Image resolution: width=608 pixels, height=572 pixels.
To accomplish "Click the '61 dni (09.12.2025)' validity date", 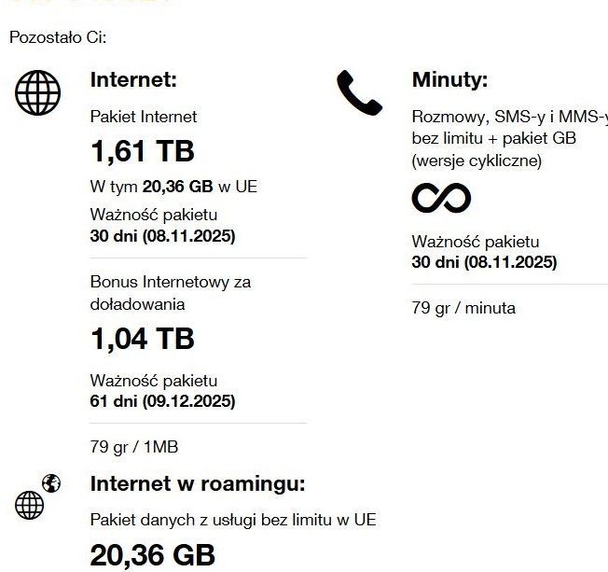I will click(162, 401).
